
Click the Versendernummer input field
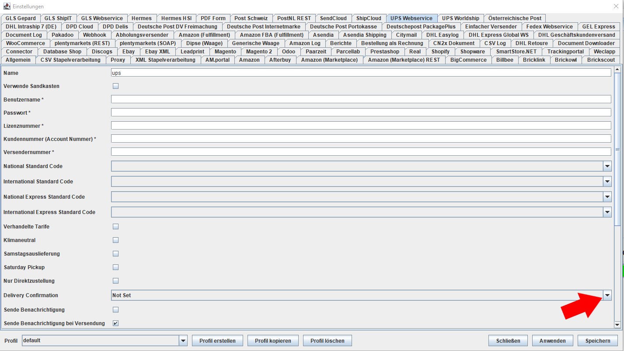(361, 152)
